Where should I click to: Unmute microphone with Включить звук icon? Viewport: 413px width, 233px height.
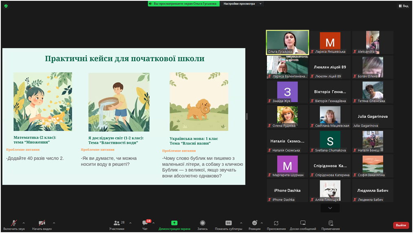coord(14,223)
